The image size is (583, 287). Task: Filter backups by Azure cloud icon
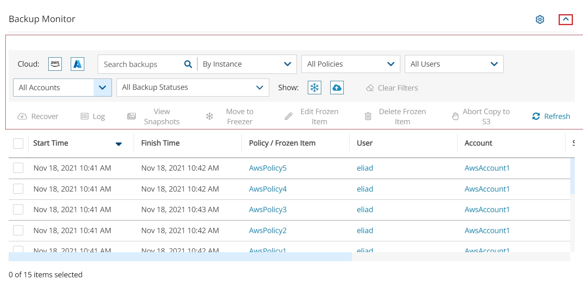[x=78, y=64]
